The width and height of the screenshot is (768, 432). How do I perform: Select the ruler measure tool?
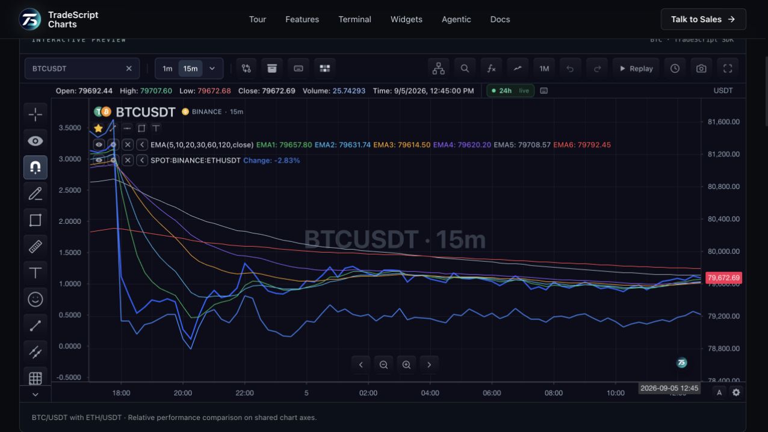click(36, 246)
